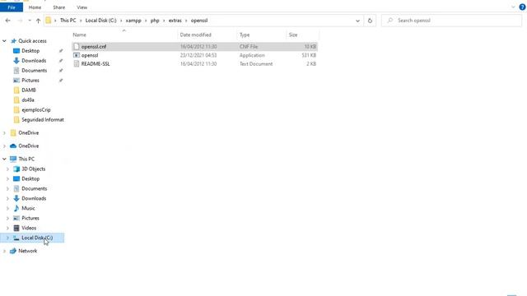Open Documents under This PC
Screen dimensions: 527x296
coord(34,188)
